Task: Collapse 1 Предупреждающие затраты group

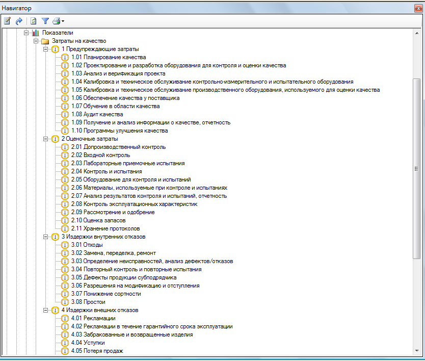Action: point(45,49)
